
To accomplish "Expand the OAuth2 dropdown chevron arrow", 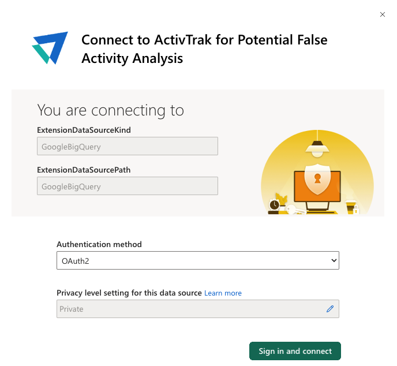I will 334,260.
